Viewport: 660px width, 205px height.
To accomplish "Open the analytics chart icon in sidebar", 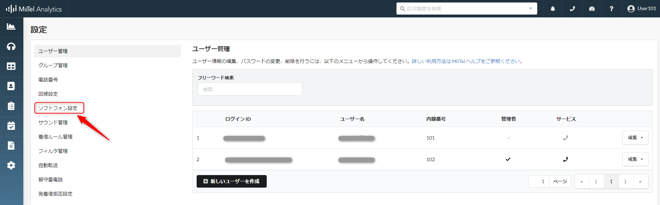I will tap(11, 27).
